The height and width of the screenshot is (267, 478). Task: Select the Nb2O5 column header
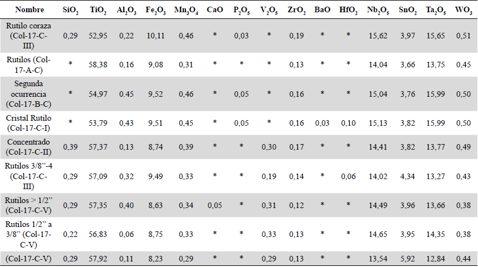[x=378, y=11]
